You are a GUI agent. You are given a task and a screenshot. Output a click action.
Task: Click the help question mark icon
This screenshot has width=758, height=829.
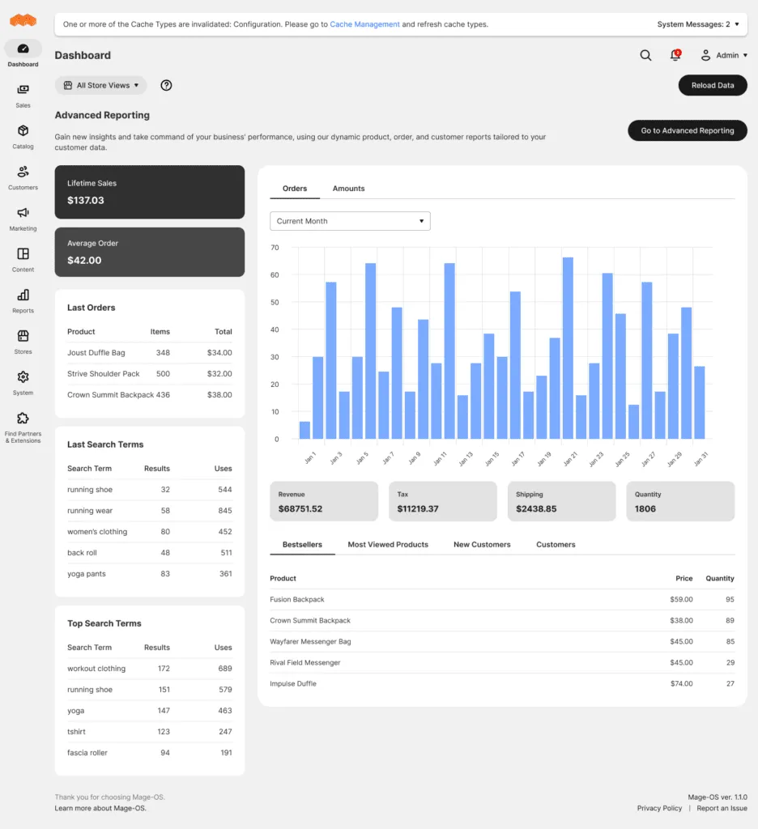pyautogui.click(x=166, y=85)
